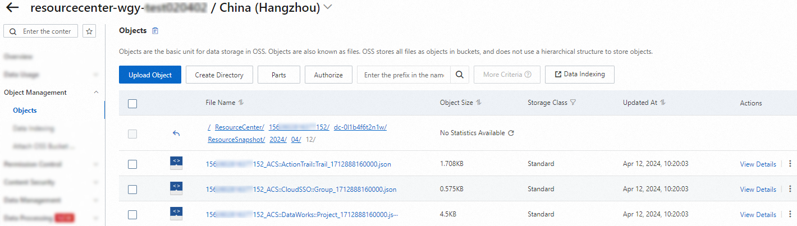
Task: Go back using the left arrow
Action: click(12, 8)
